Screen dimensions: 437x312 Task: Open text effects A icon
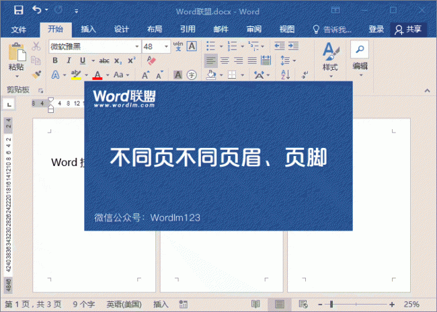click(x=55, y=75)
